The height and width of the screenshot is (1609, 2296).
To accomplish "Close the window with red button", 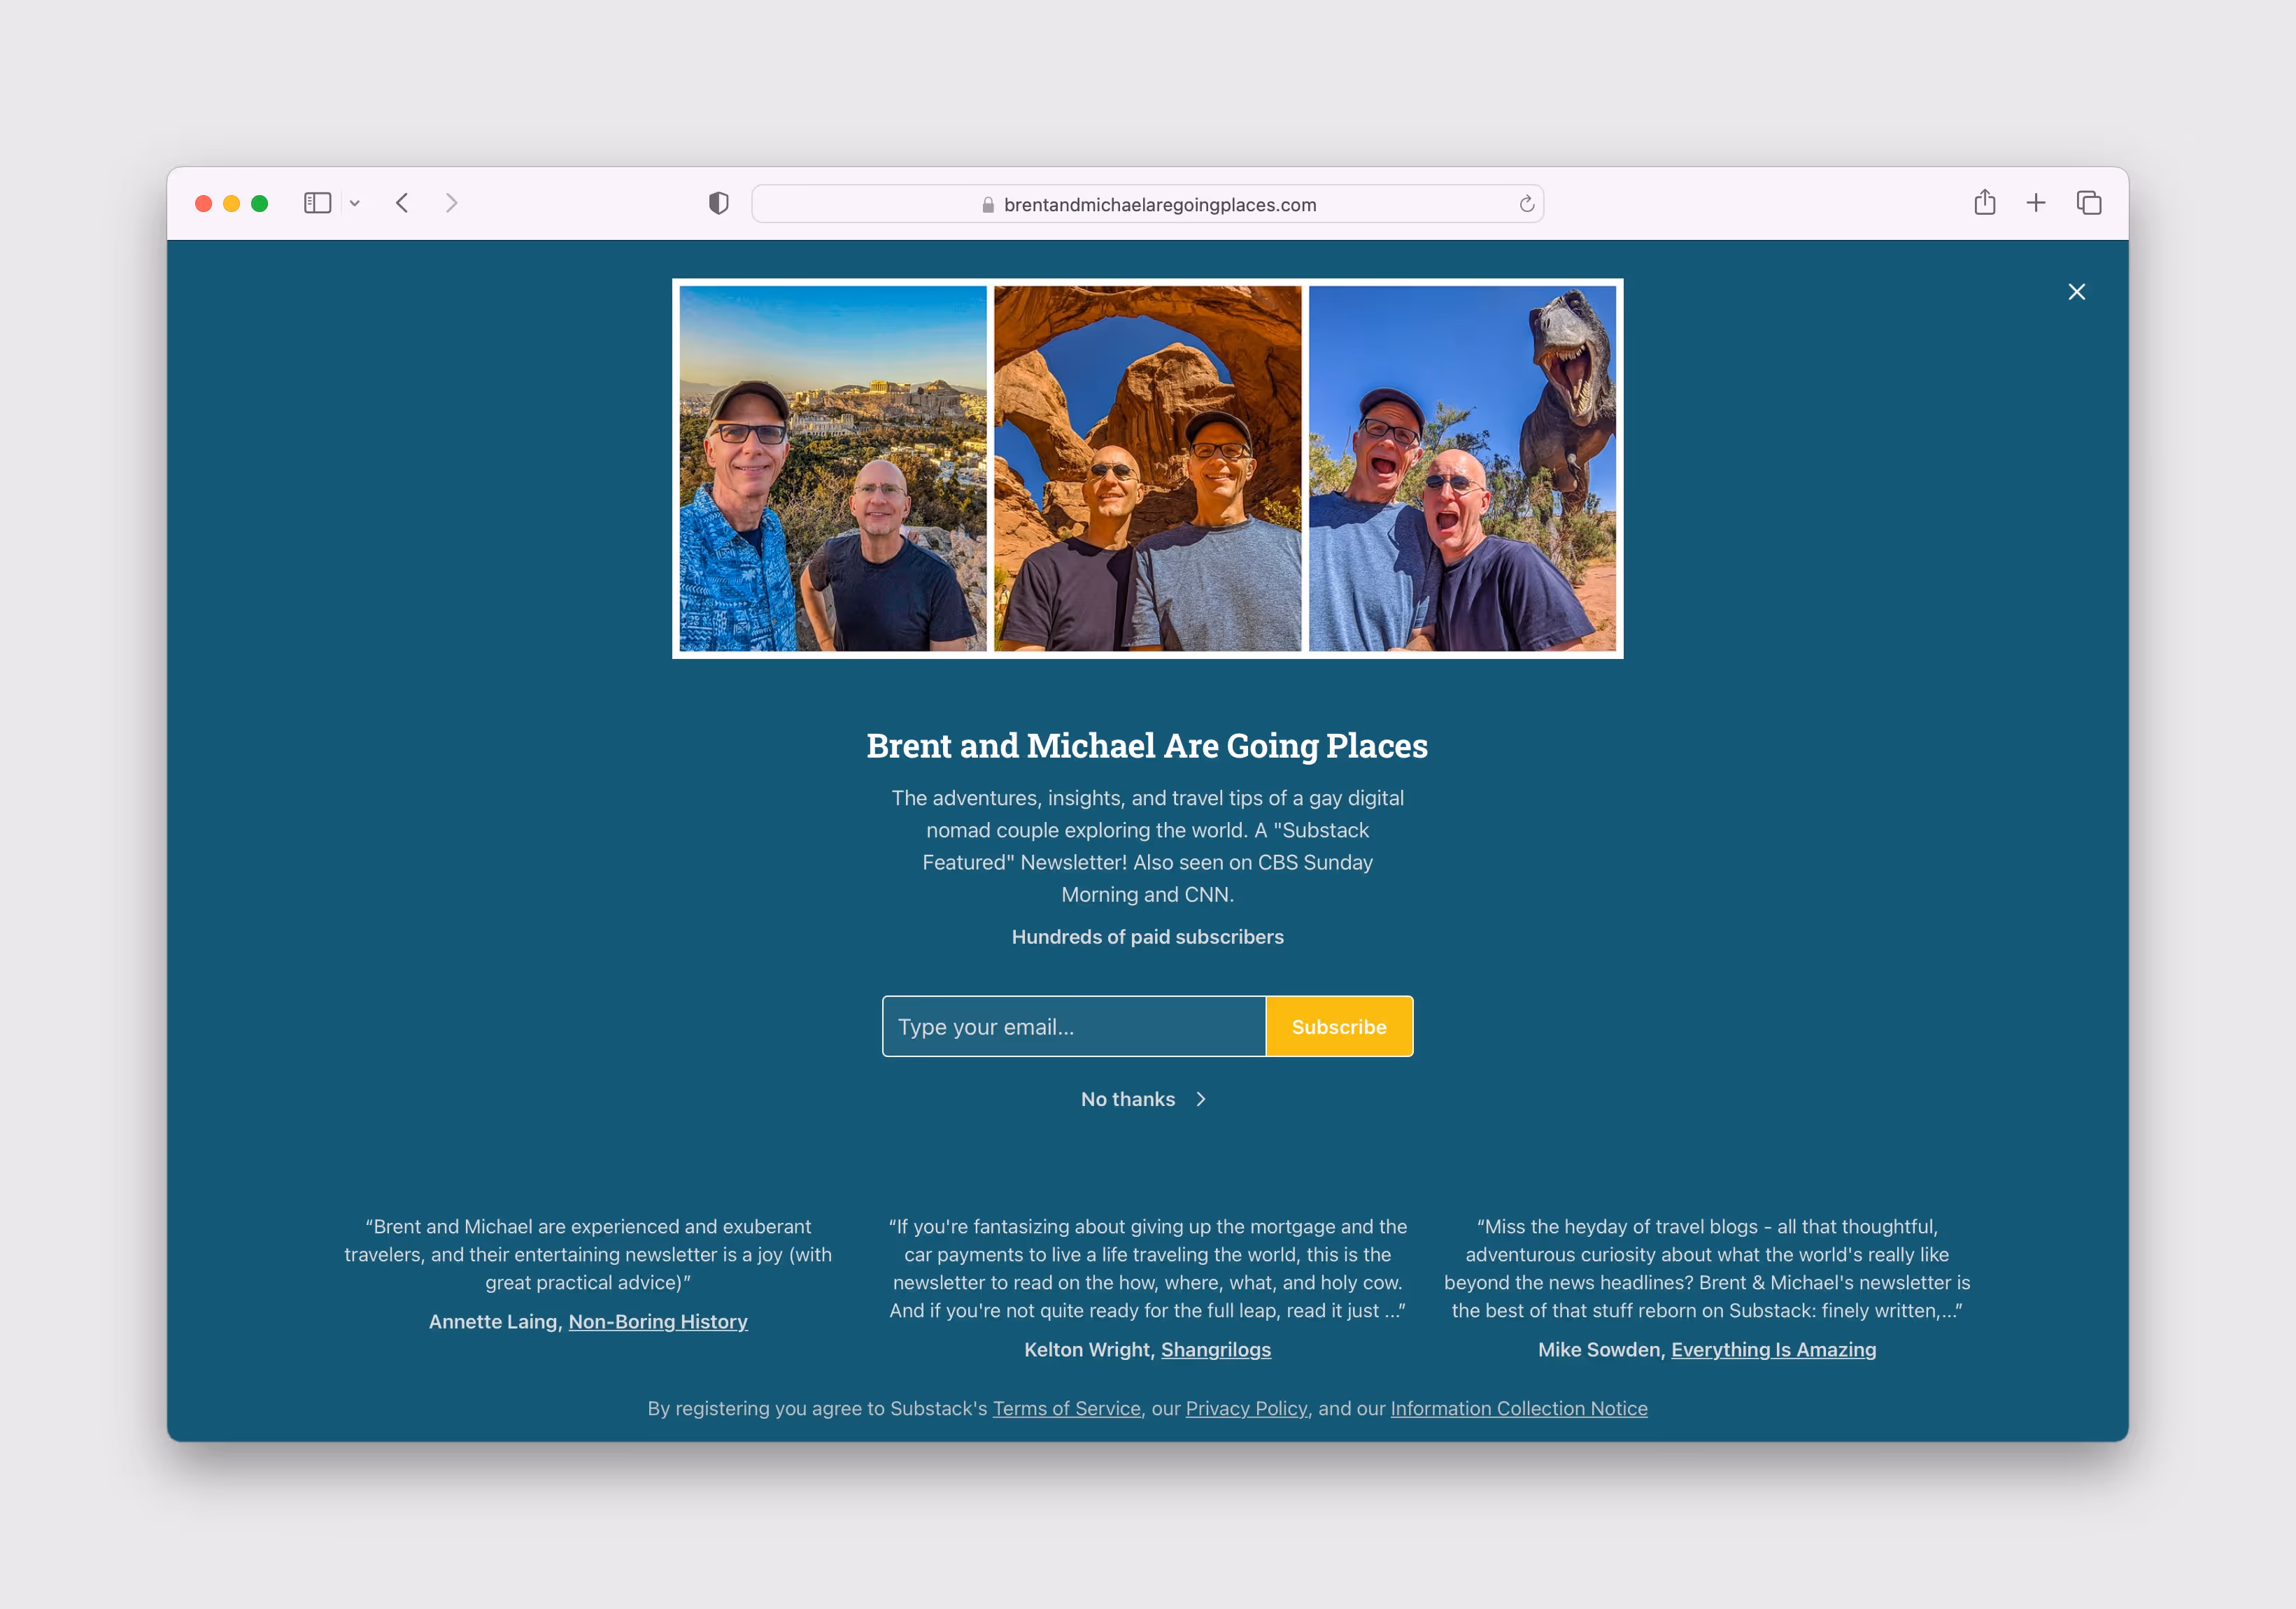I will 203,203.
